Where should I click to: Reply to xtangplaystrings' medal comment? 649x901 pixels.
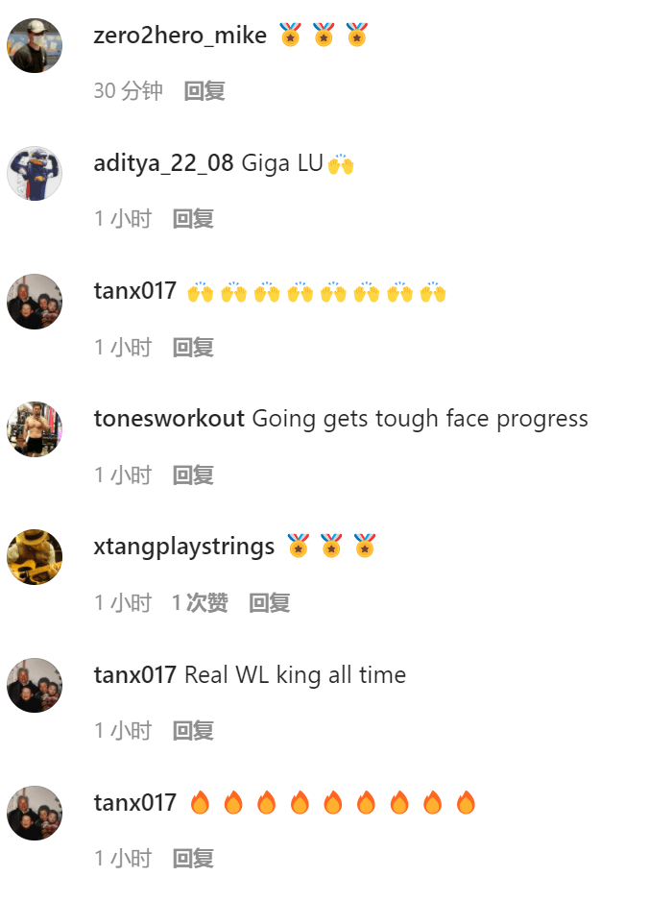pos(270,603)
